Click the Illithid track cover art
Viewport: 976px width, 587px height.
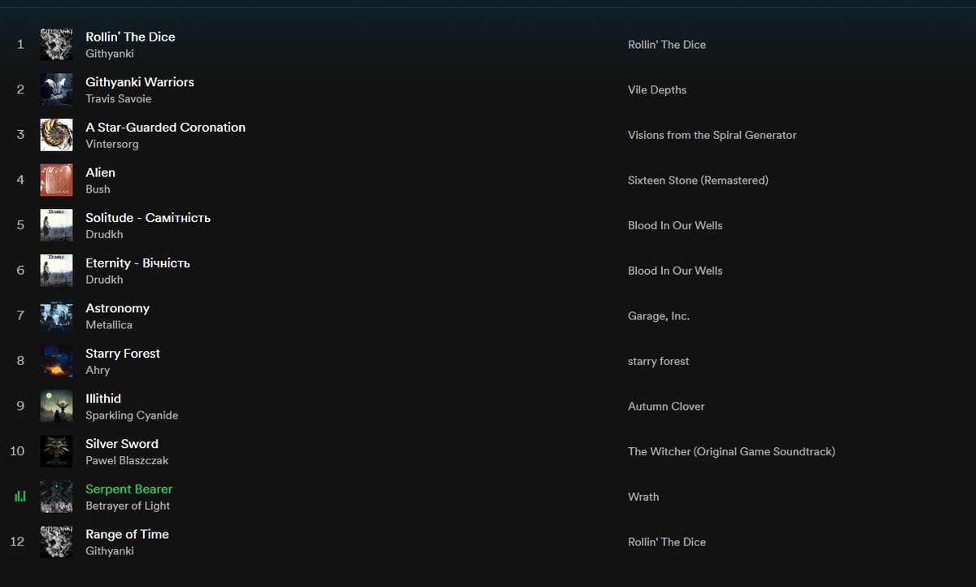pyautogui.click(x=56, y=407)
